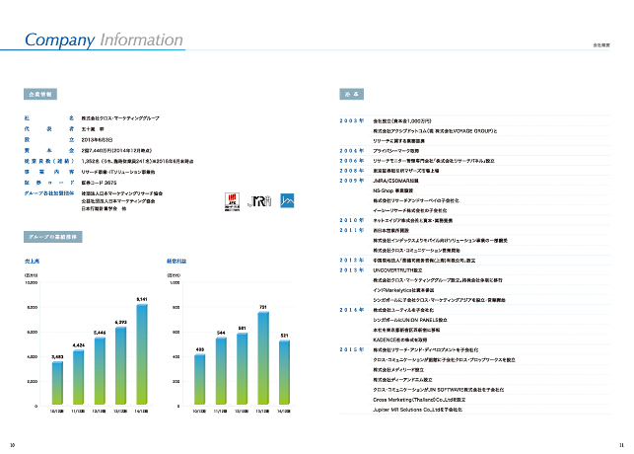Click the profit bar labeled 581
This screenshot has height=454, width=634.
[242, 368]
